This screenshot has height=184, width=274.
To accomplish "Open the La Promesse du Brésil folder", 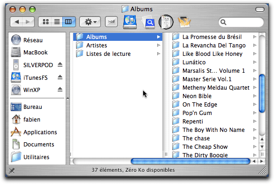I will point(214,37).
